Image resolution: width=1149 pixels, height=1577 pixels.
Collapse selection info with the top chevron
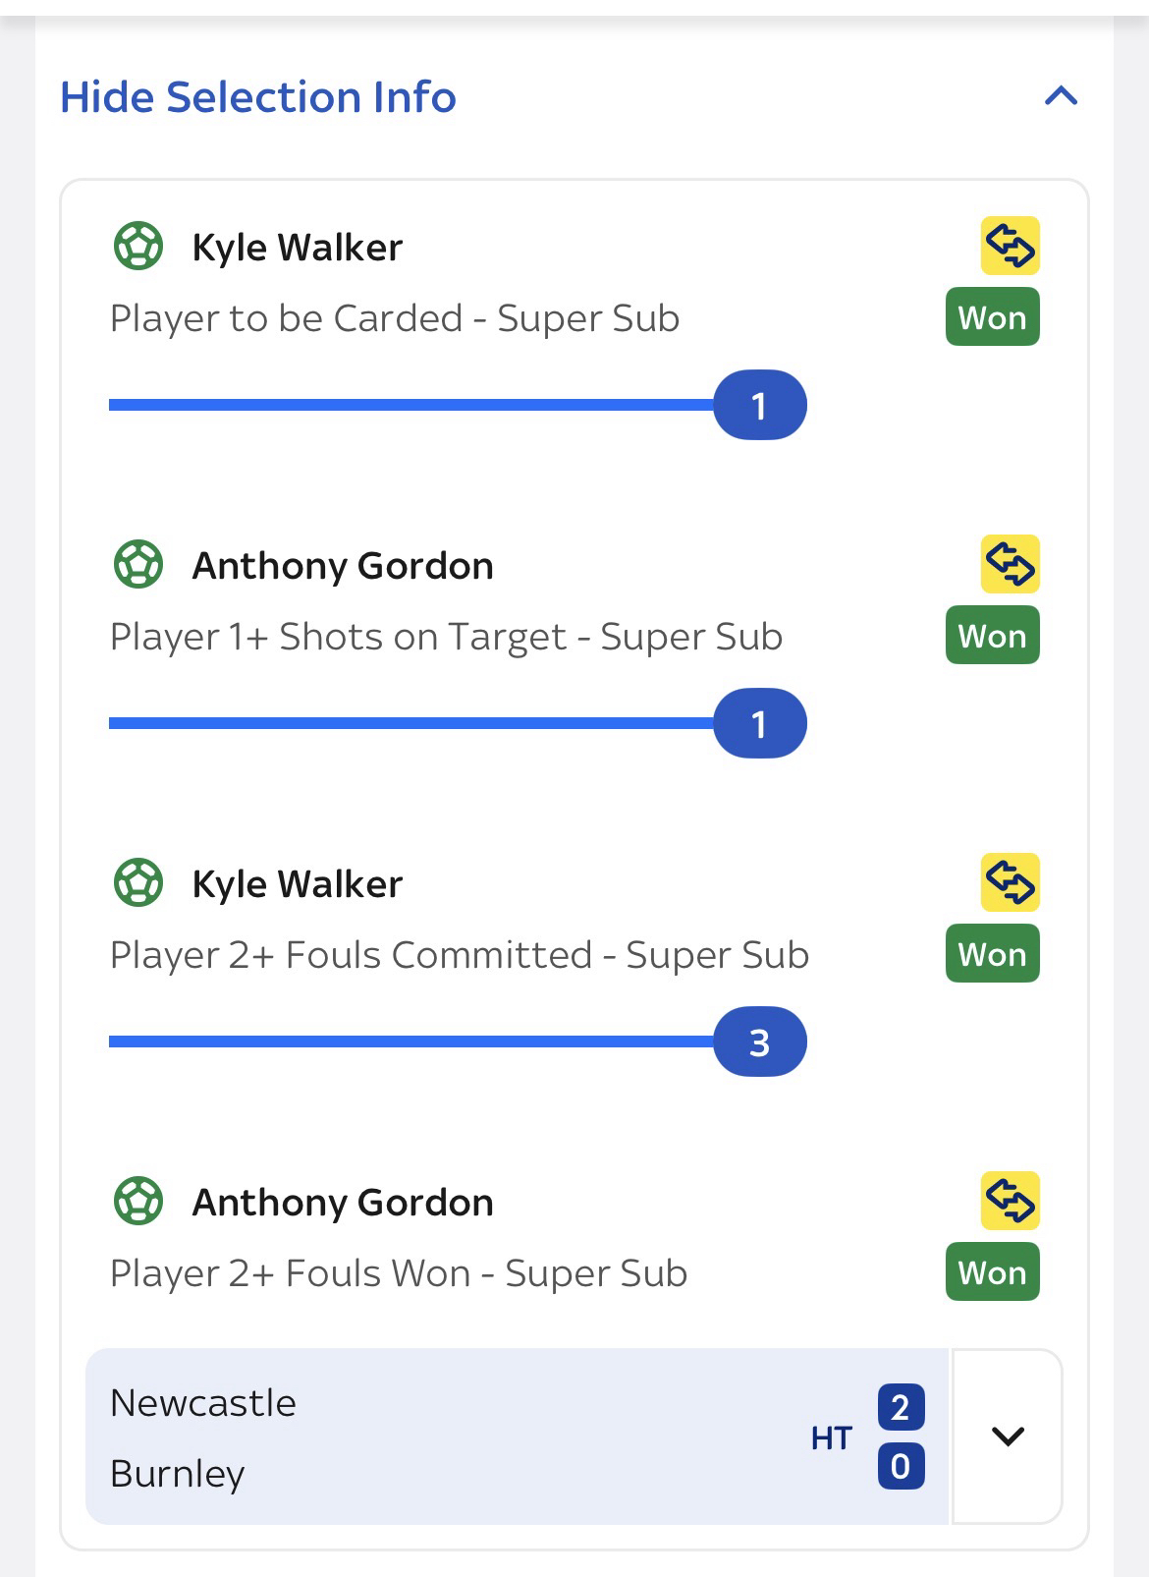(x=1061, y=96)
